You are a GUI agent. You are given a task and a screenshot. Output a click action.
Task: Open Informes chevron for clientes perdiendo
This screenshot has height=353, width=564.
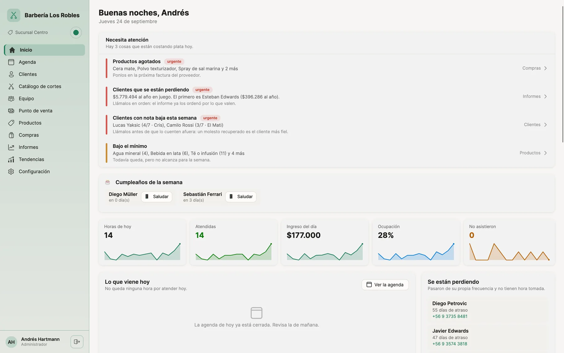tap(546, 97)
